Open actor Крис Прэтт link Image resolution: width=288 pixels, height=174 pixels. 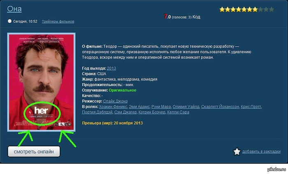pos(251,107)
